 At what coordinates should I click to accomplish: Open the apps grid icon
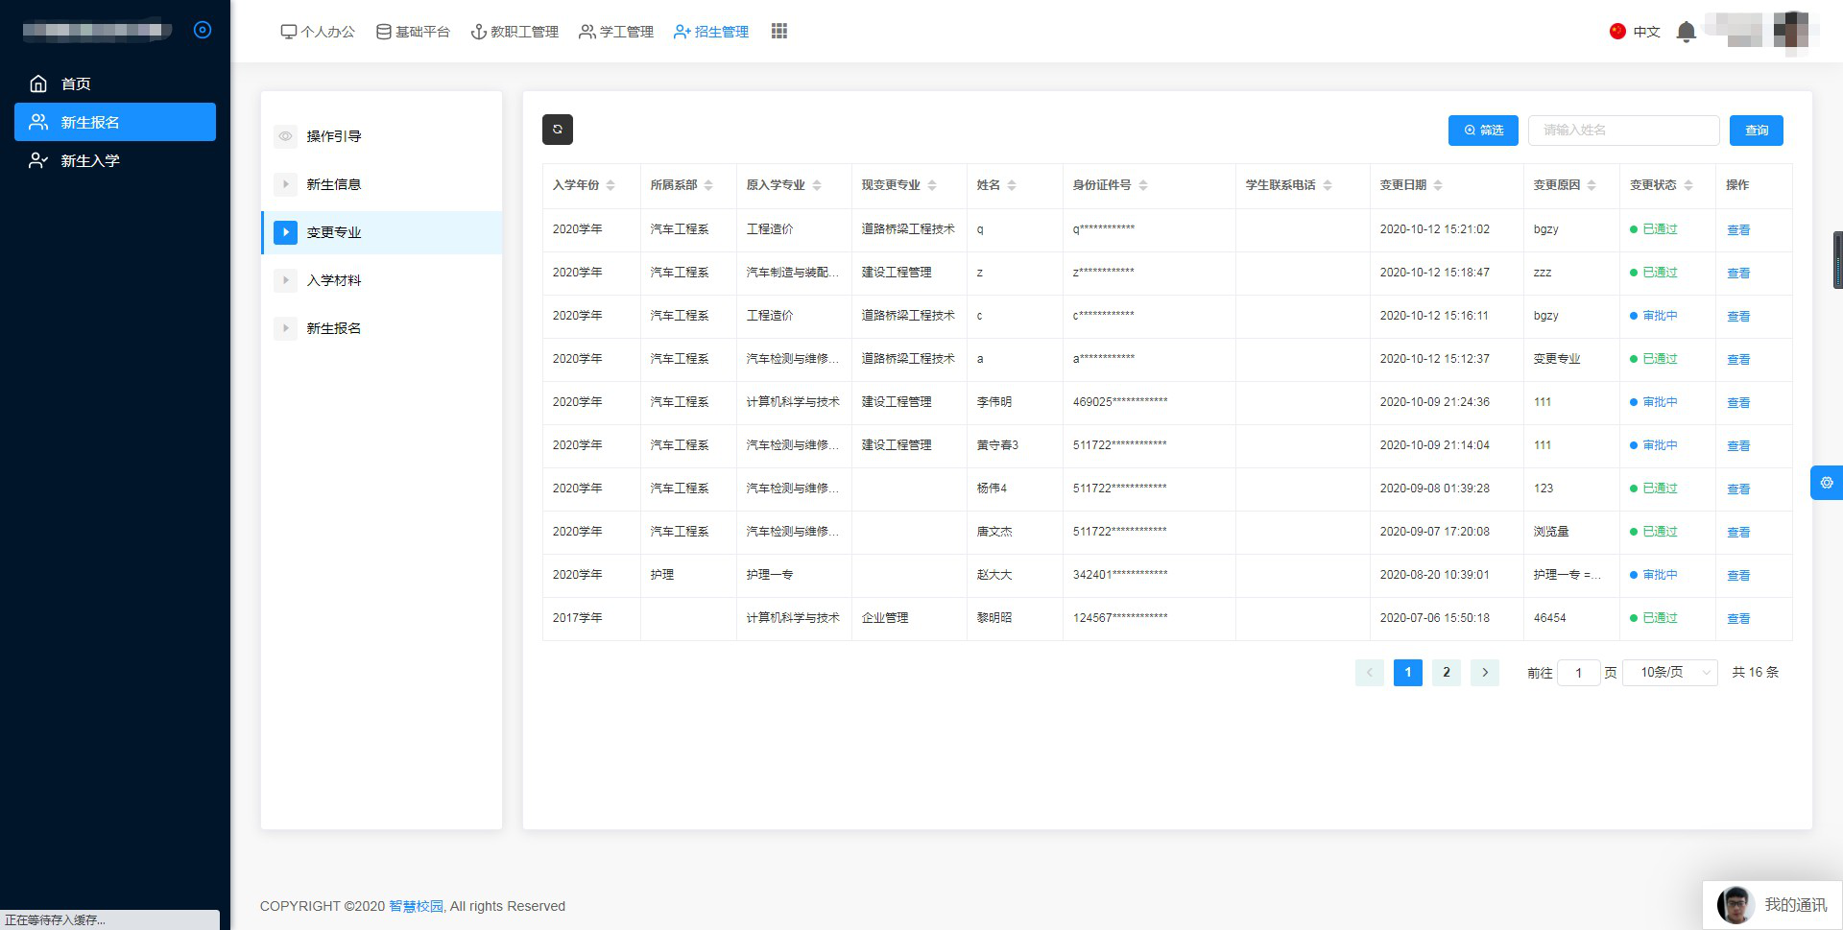pos(778,32)
